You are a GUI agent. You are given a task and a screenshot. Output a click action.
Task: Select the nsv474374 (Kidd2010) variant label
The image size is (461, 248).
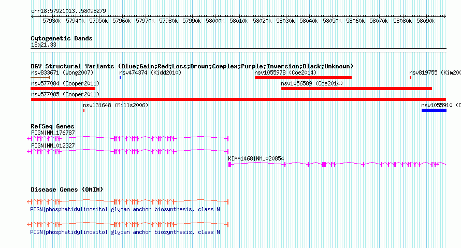click(x=150, y=72)
